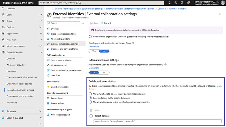Viewport: 226px width, 127px height.
Task: Set external user leave setting to No
Action: [104, 73]
